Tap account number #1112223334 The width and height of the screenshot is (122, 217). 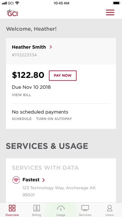point(24,55)
